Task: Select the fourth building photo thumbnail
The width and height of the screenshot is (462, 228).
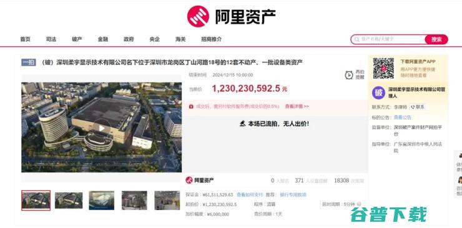Action: click(x=134, y=201)
